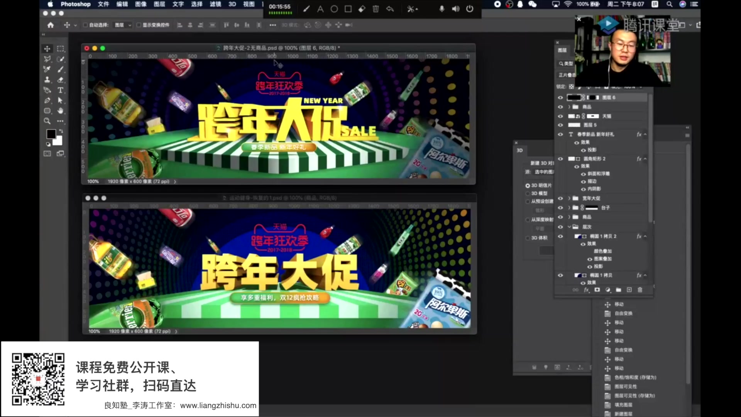Select the Eraser tool in toolbox
This screenshot has height=417, width=741.
tap(61, 80)
